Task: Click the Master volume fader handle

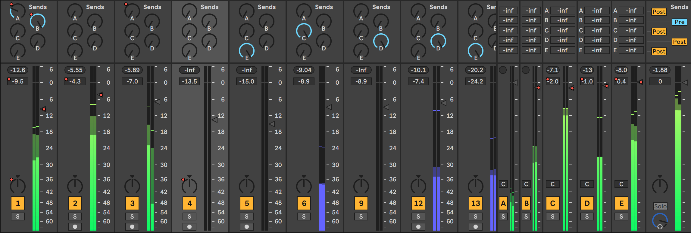Action: pyautogui.click(x=685, y=82)
